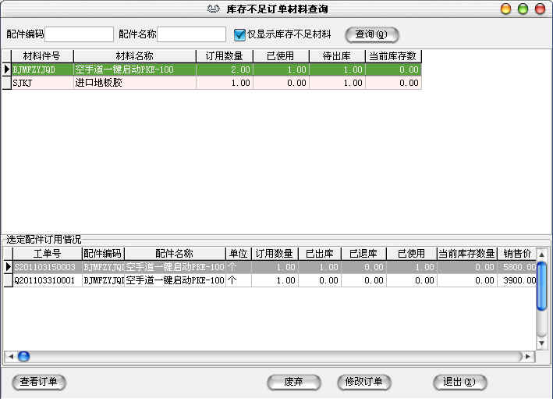Sort by 材料件号 column header
Screen dimensions: 553x399
click(42, 56)
